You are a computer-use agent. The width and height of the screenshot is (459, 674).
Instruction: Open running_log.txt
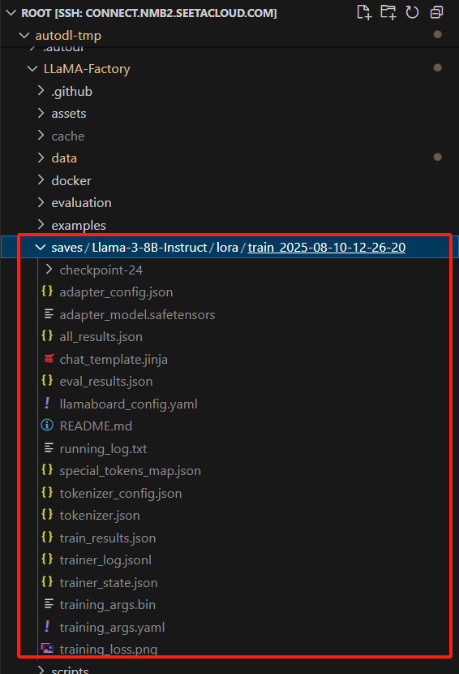click(103, 449)
